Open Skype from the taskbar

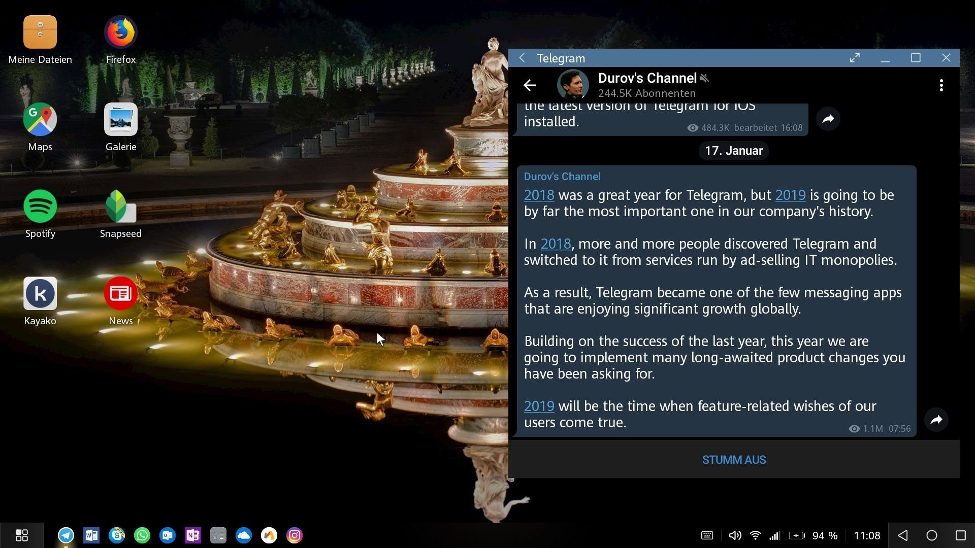click(117, 535)
